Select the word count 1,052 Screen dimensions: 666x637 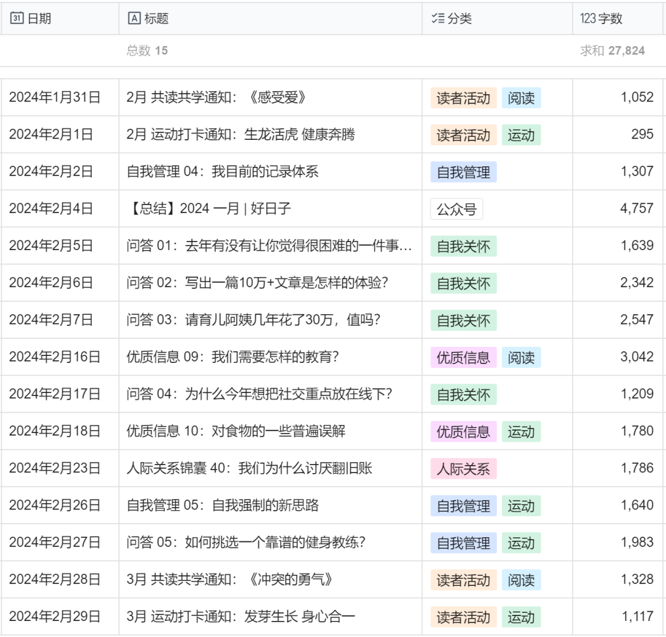pyautogui.click(x=637, y=97)
